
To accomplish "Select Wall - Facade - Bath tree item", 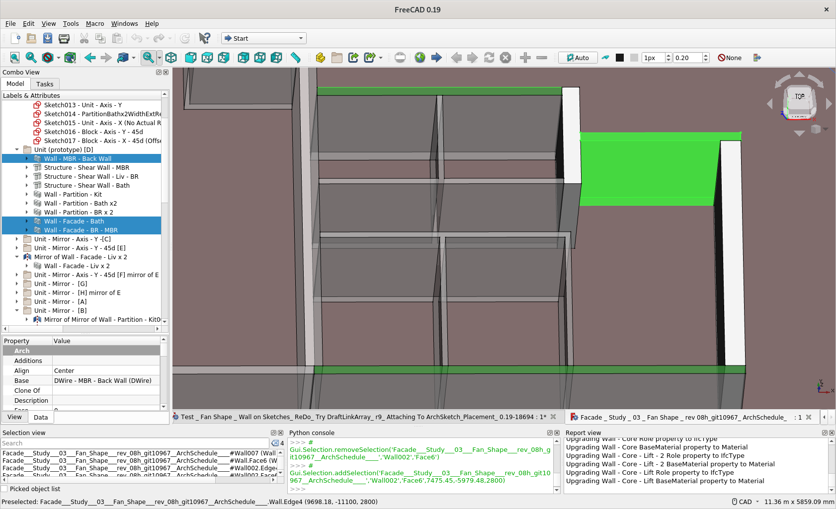I will [x=74, y=221].
